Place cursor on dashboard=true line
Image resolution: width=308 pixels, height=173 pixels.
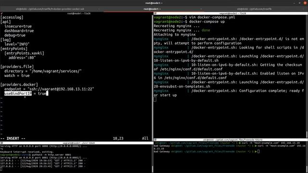pos(19,31)
